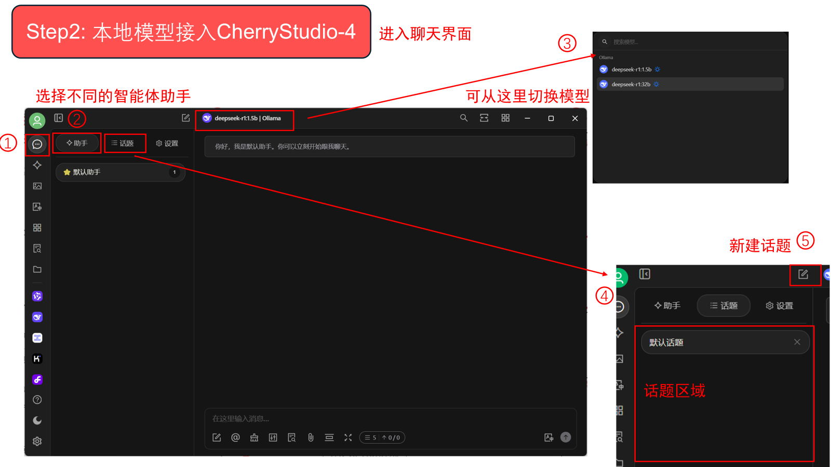Select deepseek-r1:32b in the model popup

tap(690, 84)
